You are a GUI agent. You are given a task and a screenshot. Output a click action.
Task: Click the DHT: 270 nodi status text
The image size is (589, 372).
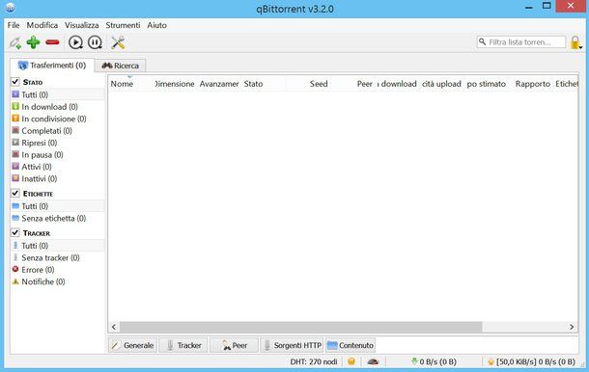pyautogui.click(x=313, y=361)
